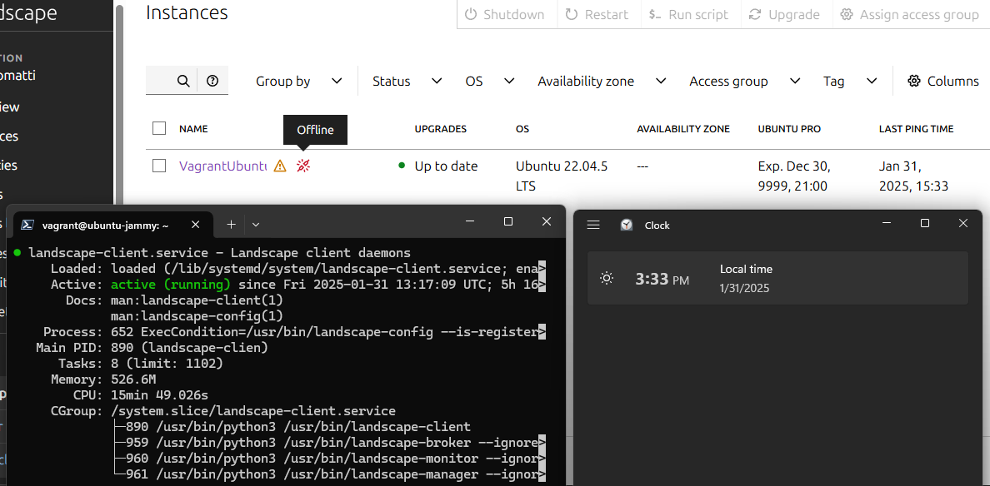Click the orange warning alert icon
The height and width of the screenshot is (486, 990).
[280, 166]
